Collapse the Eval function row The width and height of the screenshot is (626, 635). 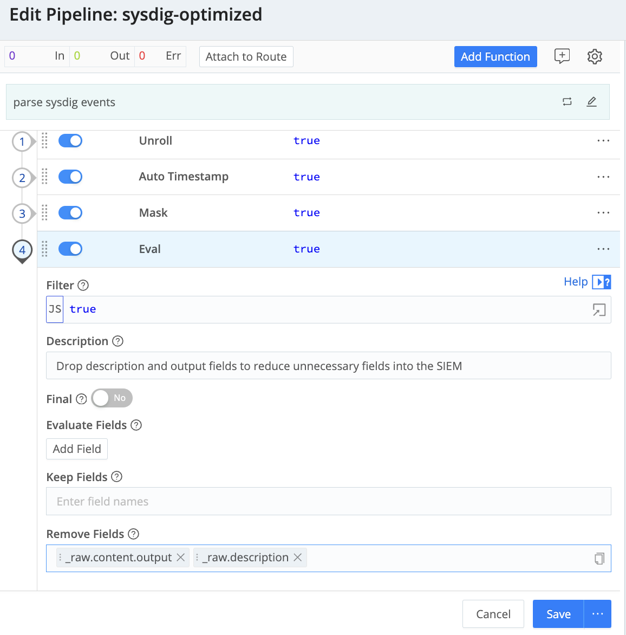tap(328, 249)
